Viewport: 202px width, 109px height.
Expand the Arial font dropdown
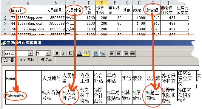coord(31,53)
